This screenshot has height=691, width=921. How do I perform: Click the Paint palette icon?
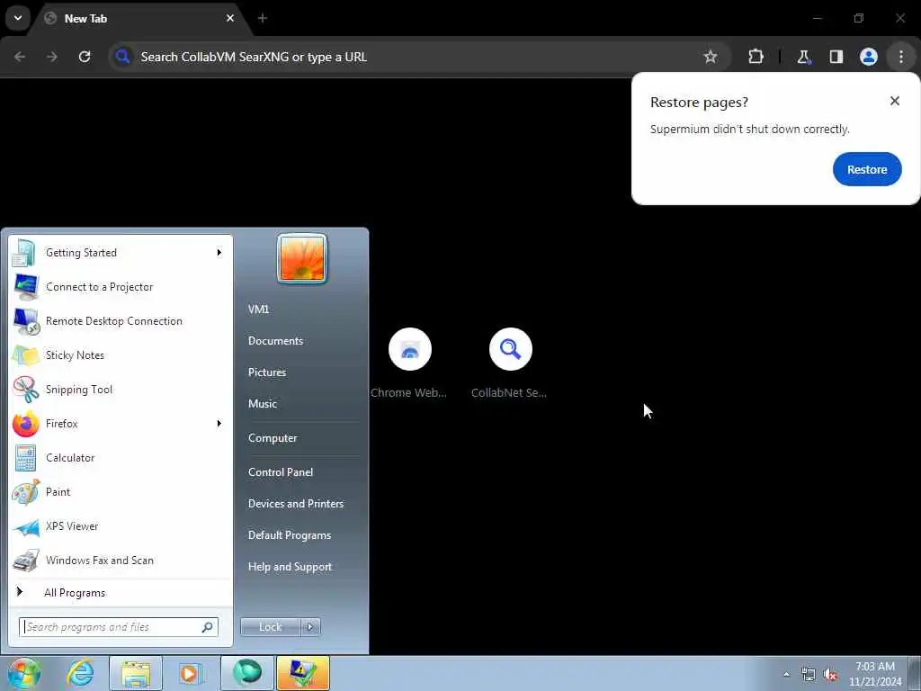(x=26, y=492)
